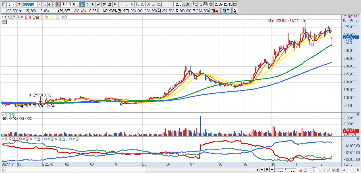Click the candlestick chart type icon in toolbar
The height and width of the screenshot is (173, 361).
[x=194, y=4]
